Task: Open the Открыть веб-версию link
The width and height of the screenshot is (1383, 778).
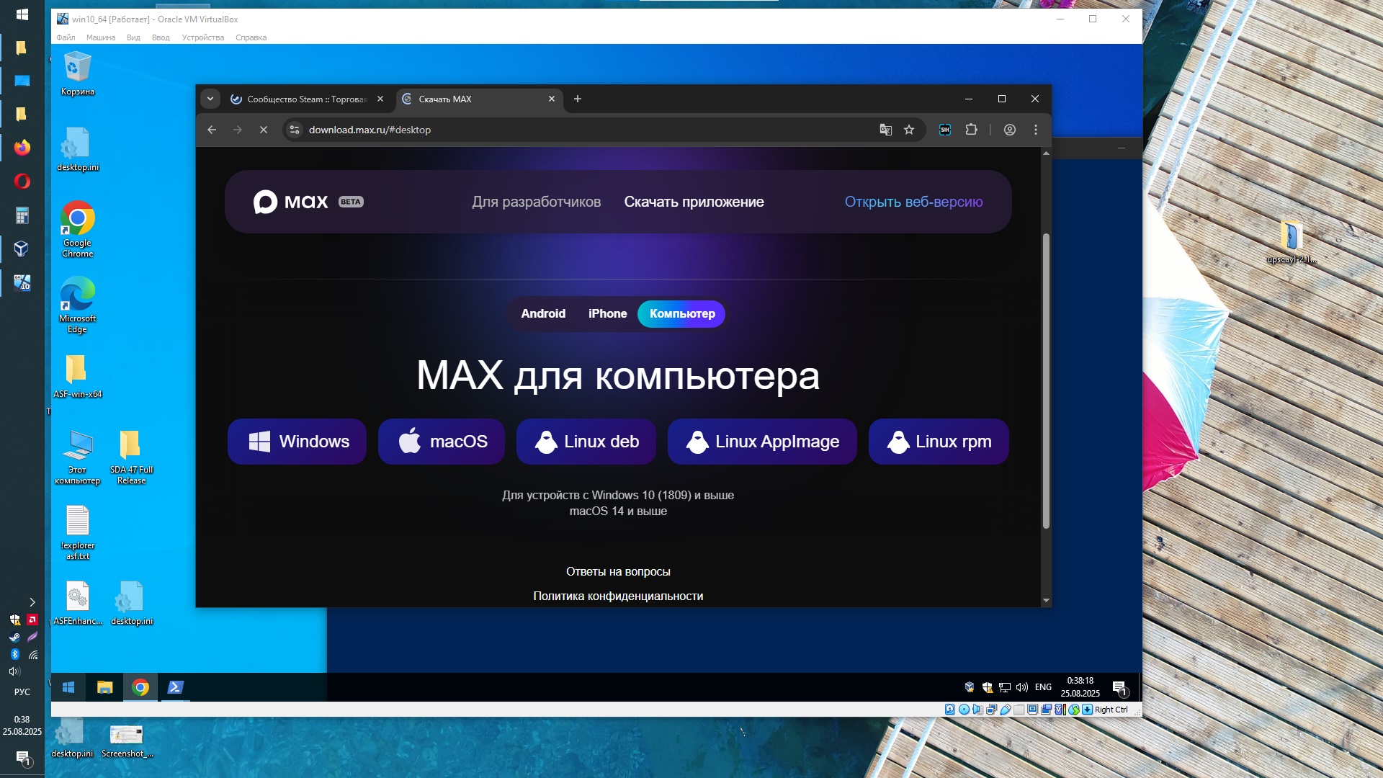Action: coord(913,202)
